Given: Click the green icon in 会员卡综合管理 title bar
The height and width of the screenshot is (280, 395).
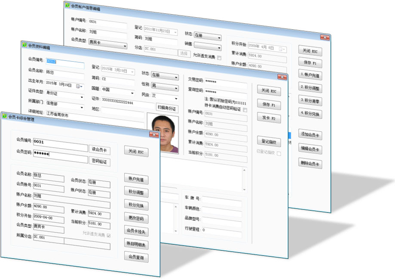Looking at the screenshot, I should pyautogui.click(x=5, y=116).
